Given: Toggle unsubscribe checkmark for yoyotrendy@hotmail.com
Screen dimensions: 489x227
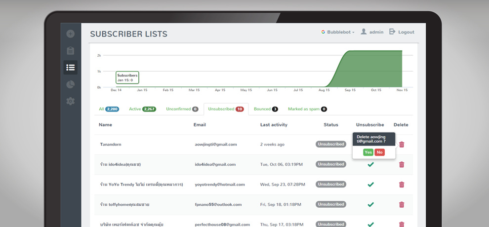Looking at the screenshot, I should click(370, 185).
